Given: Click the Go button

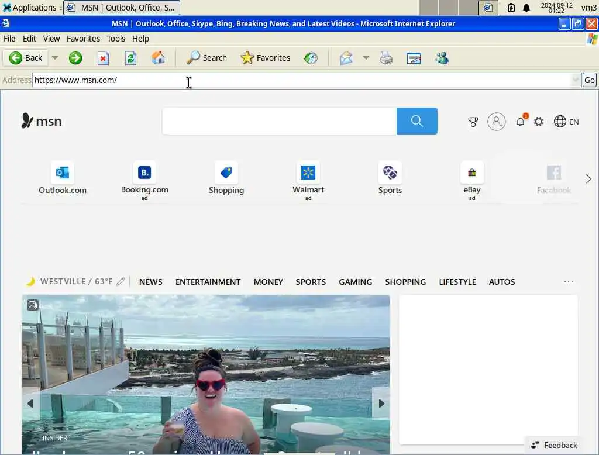Looking at the screenshot, I should click(x=589, y=80).
